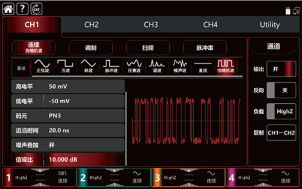Viewport: 302px width, 189px height.
Task: Select the 连续 continuous mode button
Action: [x=34, y=48]
